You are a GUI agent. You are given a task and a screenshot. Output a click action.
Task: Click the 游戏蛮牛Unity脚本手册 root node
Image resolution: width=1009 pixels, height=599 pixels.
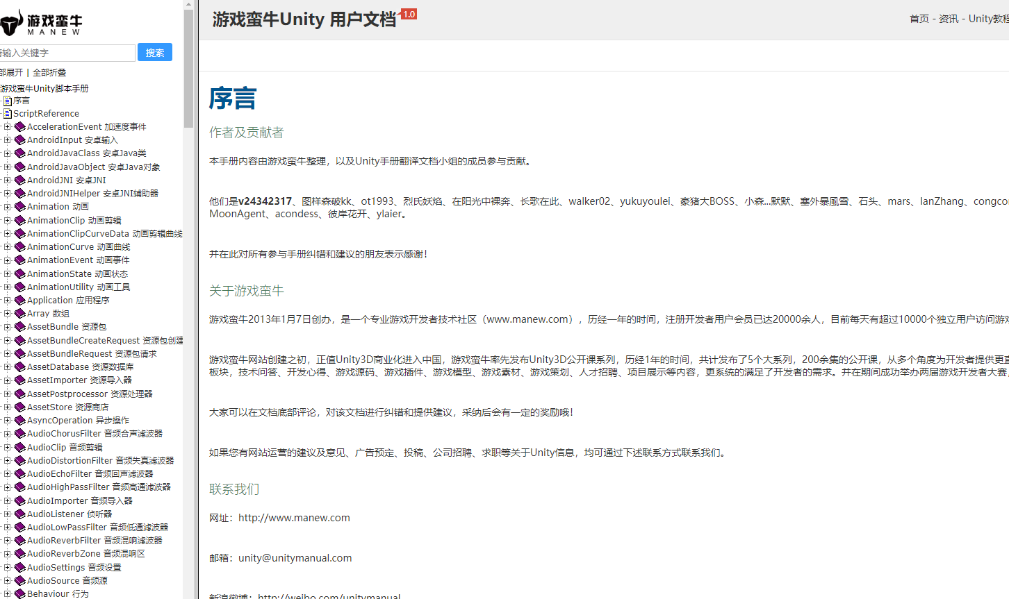pyautogui.click(x=44, y=89)
